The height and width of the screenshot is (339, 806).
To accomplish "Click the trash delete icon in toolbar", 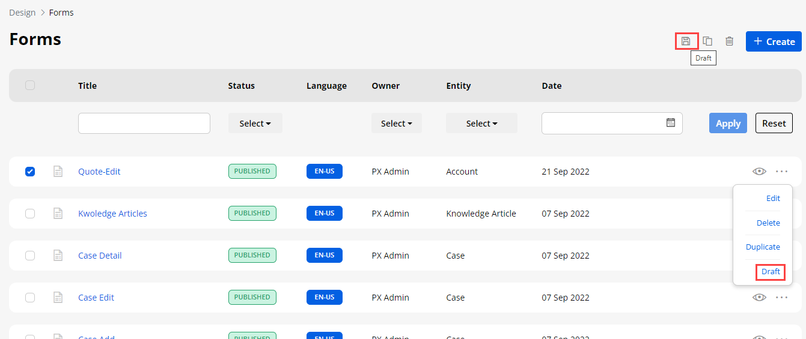I will pyautogui.click(x=729, y=41).
